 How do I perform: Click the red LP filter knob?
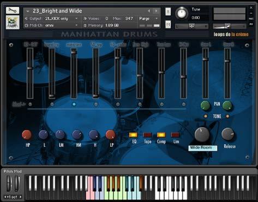(x=110, y=135)
